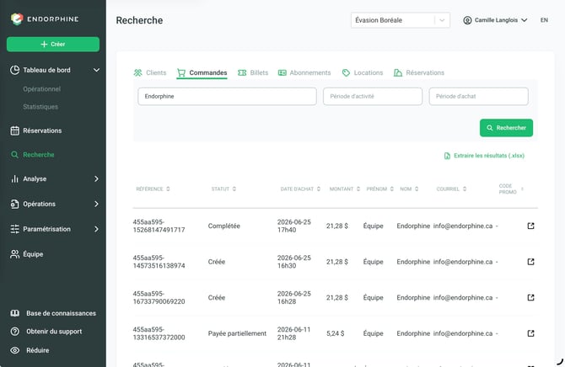This screenshot has width=565, height=367.
Task: Open details of the Payée partiellement order
Action: (x=530, y=333)
